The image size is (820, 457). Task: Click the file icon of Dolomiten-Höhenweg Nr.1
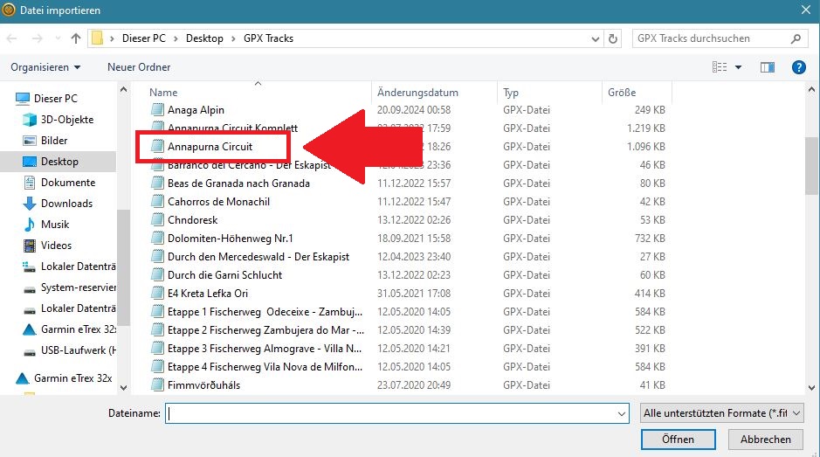click(157, 239)
